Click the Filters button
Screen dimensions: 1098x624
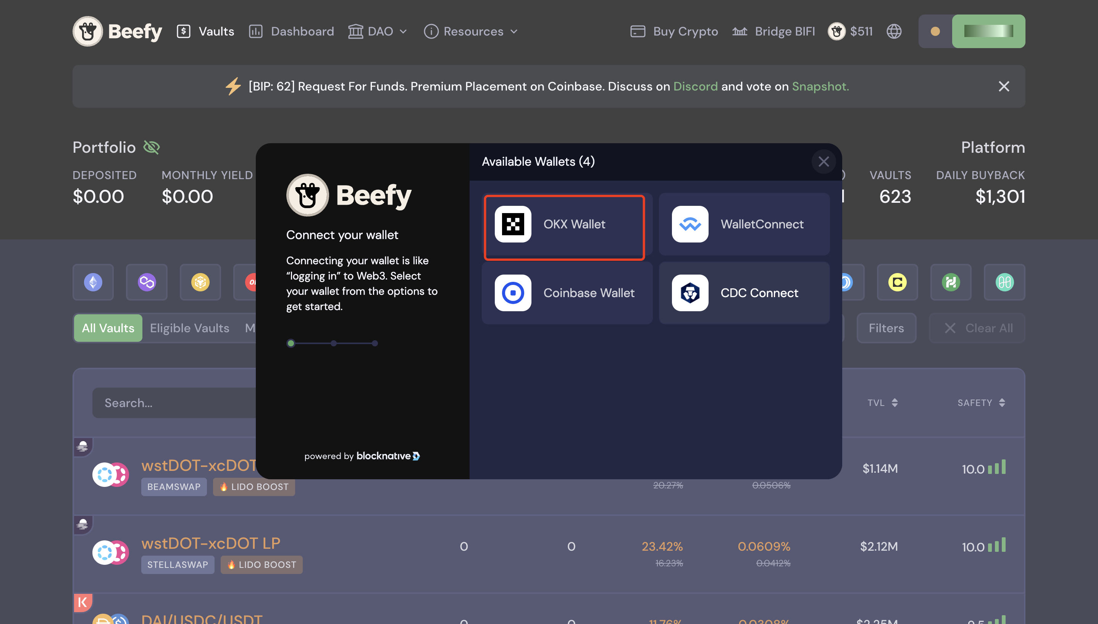[x=886, y=328]
